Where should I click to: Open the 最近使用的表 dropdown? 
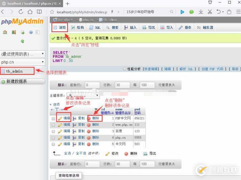click(x=23, y=54)
